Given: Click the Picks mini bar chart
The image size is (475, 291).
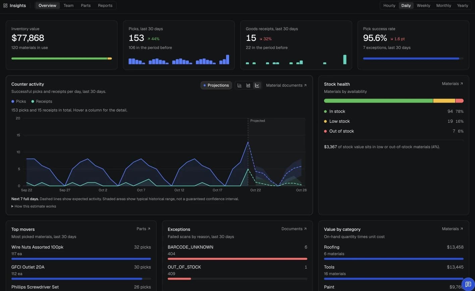Looking at the screenshot, I should pos(179,59).
